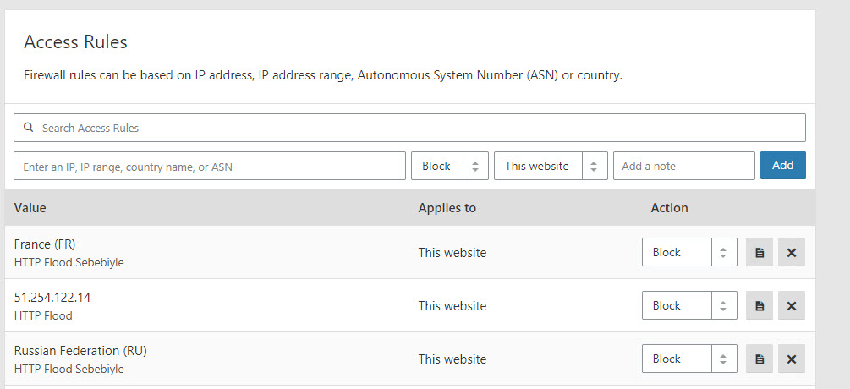850x389 pixels.
Task: Select the France (FR) rule row text
Action: [x=45, y=244]
